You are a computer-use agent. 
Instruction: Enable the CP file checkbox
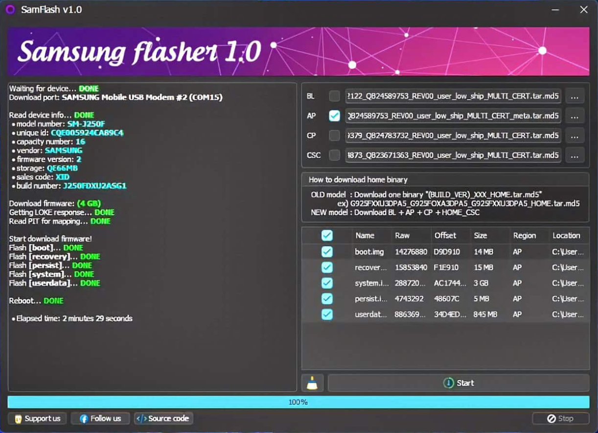click(334, 135)
